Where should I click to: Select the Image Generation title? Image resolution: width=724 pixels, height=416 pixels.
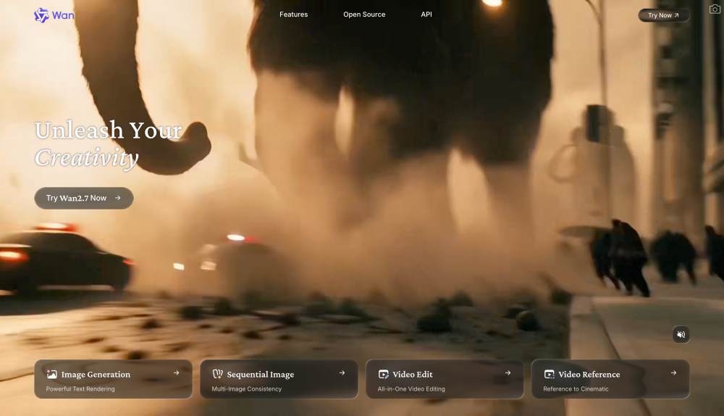pos(96,375)
